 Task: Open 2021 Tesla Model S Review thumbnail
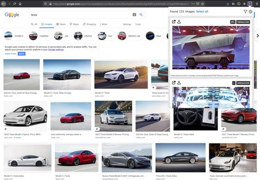point(114,116)
